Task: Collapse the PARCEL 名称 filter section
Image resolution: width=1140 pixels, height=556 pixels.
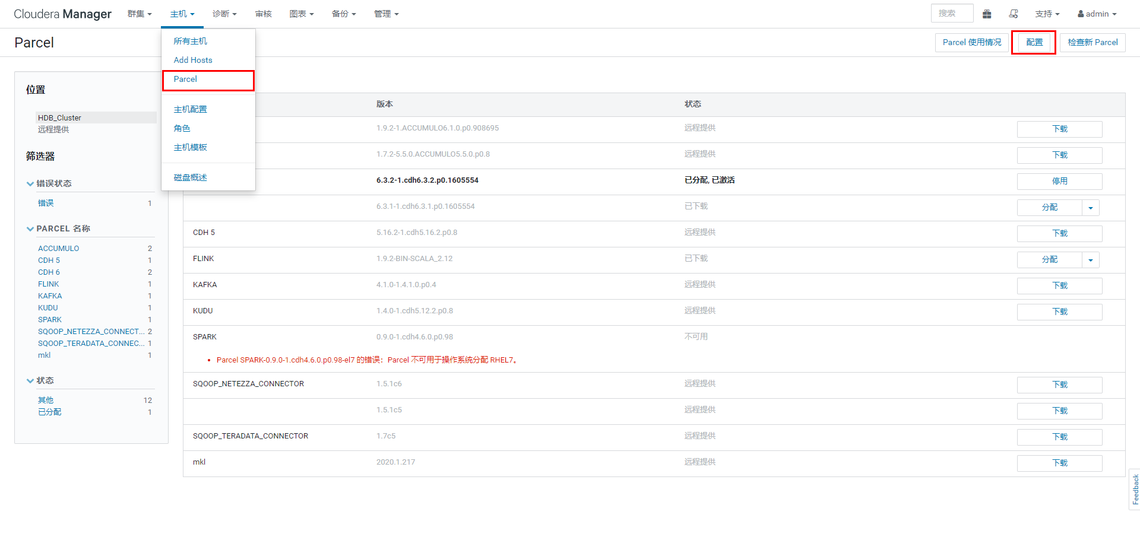Action: coord(30,228)
